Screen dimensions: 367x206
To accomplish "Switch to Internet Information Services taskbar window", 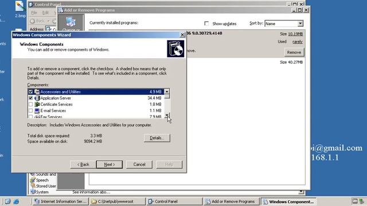I will (x=60, y=201).
